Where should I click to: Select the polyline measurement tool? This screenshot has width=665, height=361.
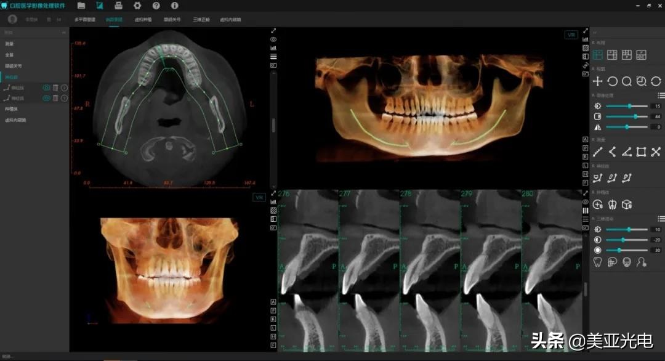[x=612, y=152]
